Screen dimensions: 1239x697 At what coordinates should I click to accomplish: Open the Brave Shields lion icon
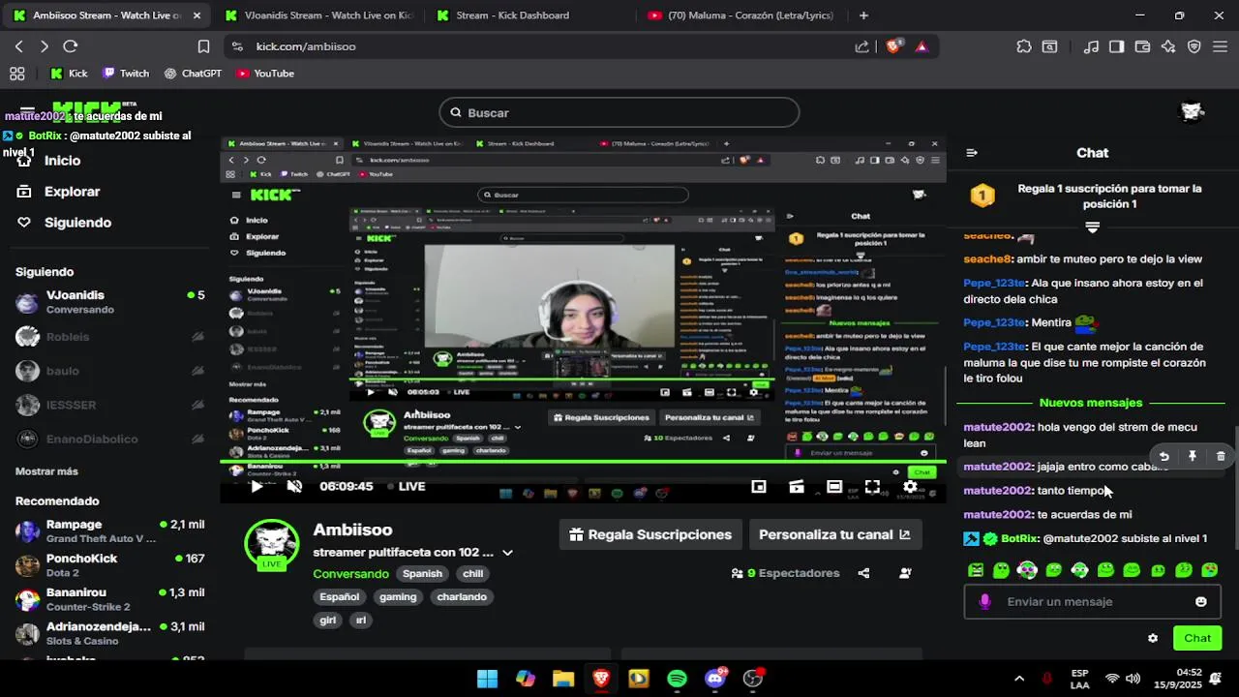[893, 46]
